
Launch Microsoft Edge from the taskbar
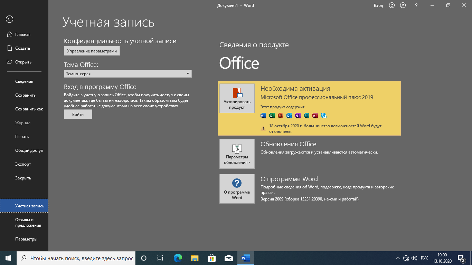point(178,258)
